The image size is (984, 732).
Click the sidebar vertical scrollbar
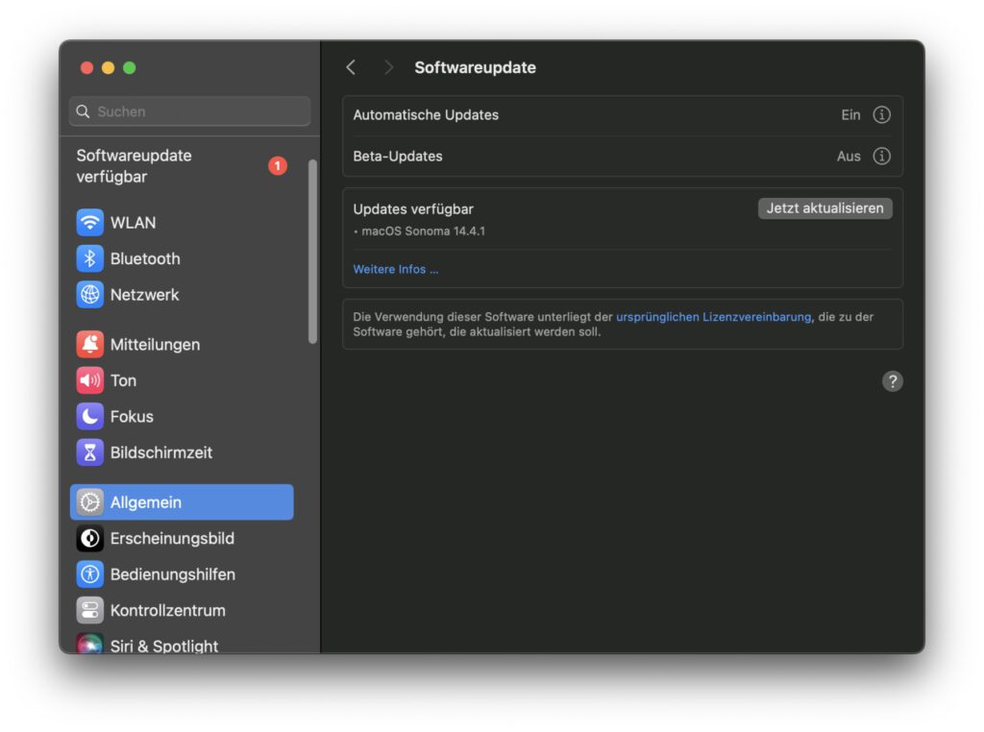(312, 252)
